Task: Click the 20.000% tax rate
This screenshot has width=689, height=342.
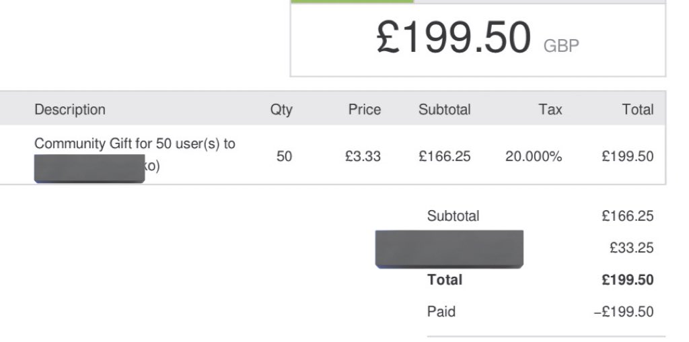Action: click(534, 156)
